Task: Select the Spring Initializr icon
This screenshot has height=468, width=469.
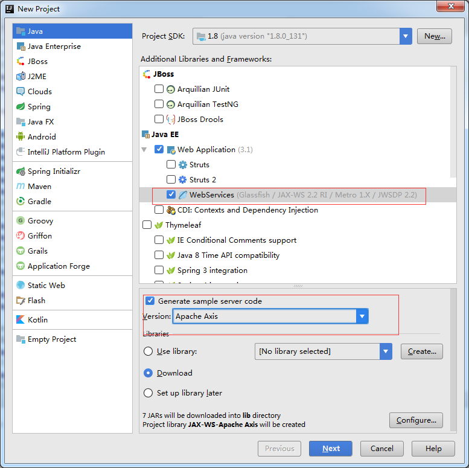Action: click(21, 171)
